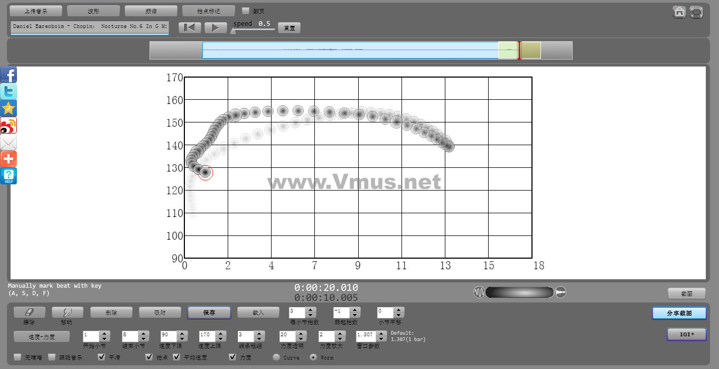The height and width of the screenshot is (369, 719).
Task: Select the Curve radio button
Action: tap(276, 357)
